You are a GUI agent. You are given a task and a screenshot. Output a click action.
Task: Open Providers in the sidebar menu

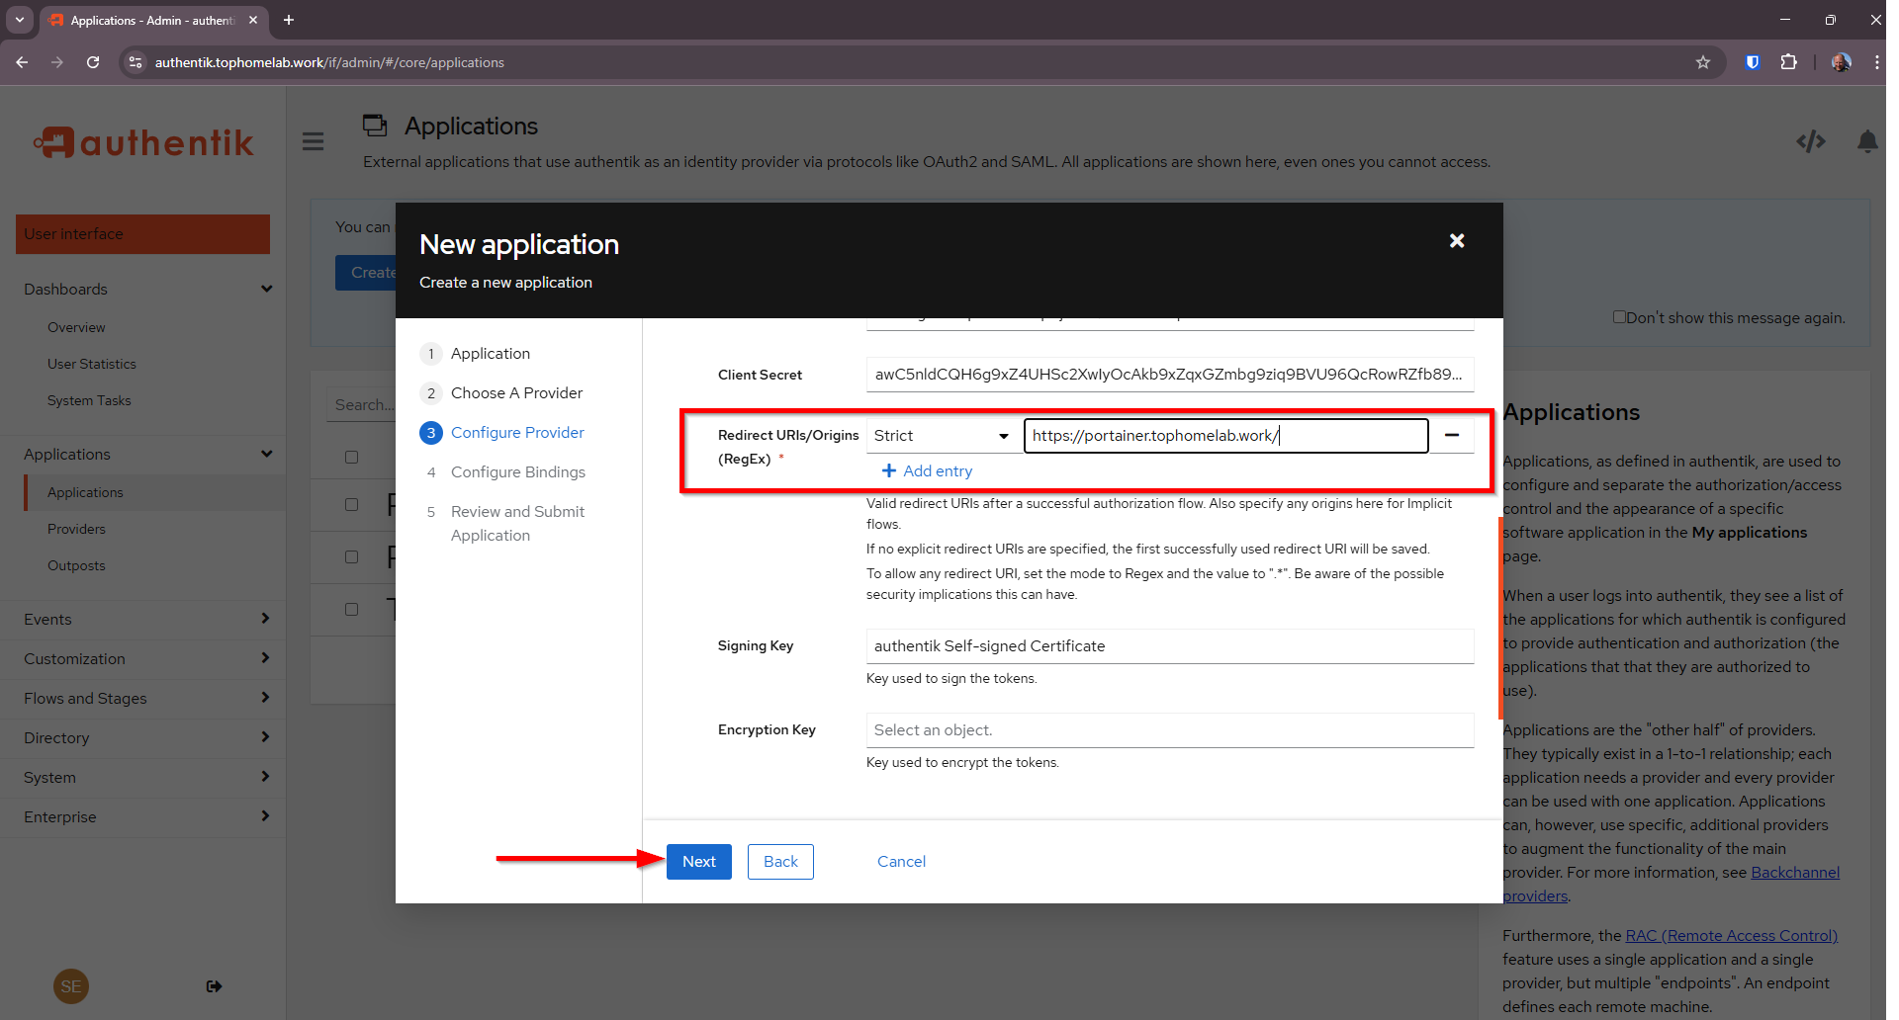point(76,530)
